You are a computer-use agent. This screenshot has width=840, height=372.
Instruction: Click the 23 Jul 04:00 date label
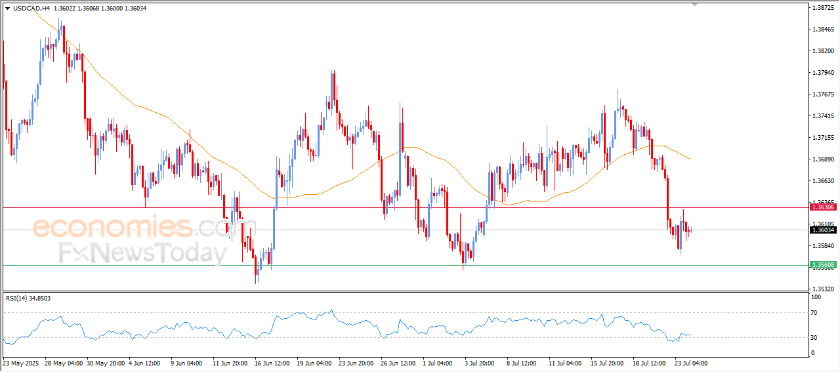point(692,363)
